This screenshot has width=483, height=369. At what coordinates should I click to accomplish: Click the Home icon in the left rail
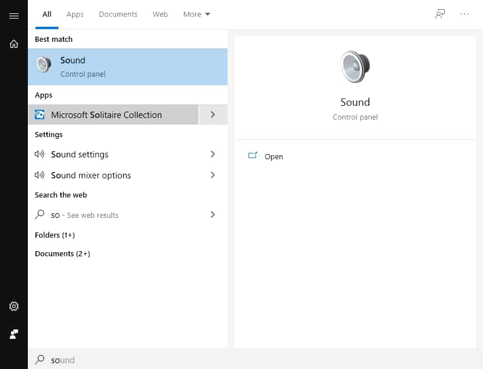point(14,44)
